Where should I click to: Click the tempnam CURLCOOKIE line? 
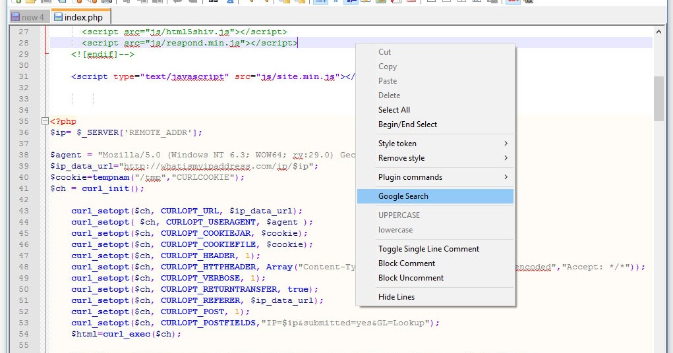(x=147, y=177)
